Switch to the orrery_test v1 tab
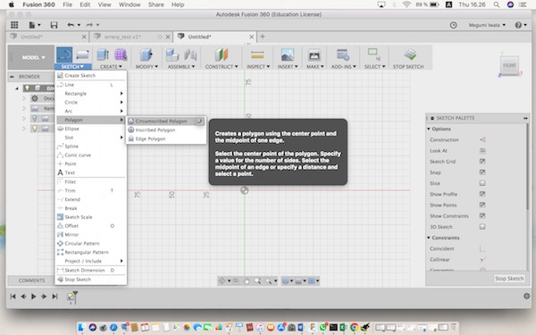Screen dimensions: 536x335 click(122, 37)
